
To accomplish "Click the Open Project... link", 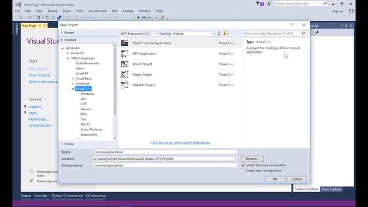I will [40, 75].
